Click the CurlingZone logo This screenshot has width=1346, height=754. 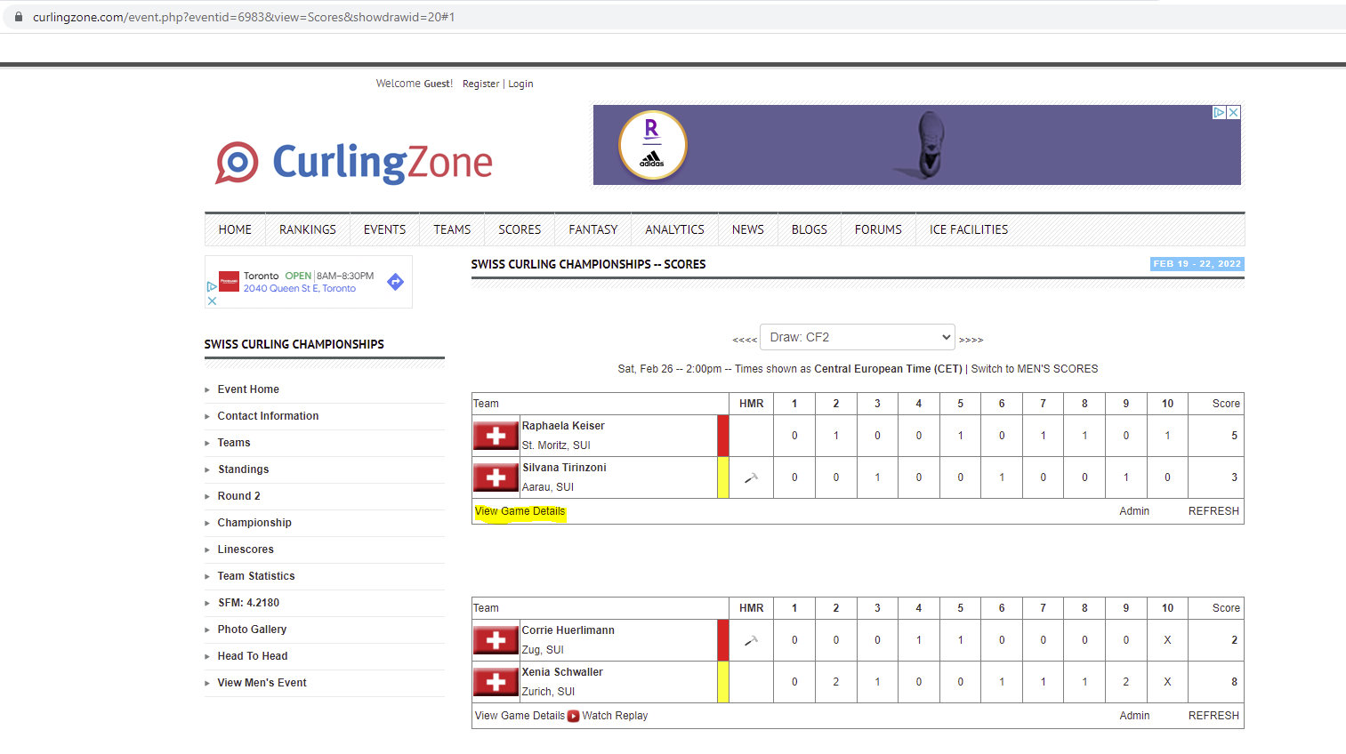[x=354, y=163]
